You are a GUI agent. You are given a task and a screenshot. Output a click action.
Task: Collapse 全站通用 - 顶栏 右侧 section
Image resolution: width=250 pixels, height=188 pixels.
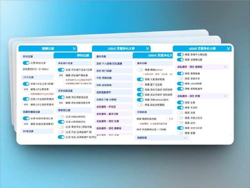point(225,96)
